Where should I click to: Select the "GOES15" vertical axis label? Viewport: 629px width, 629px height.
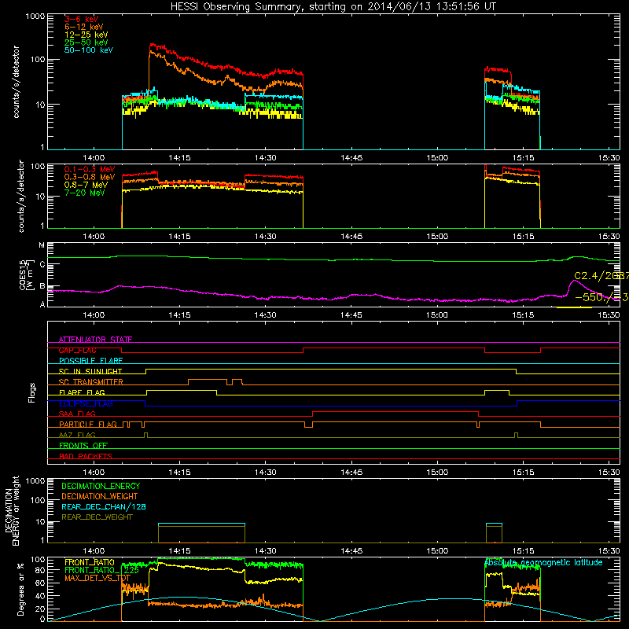pos(23,275)
